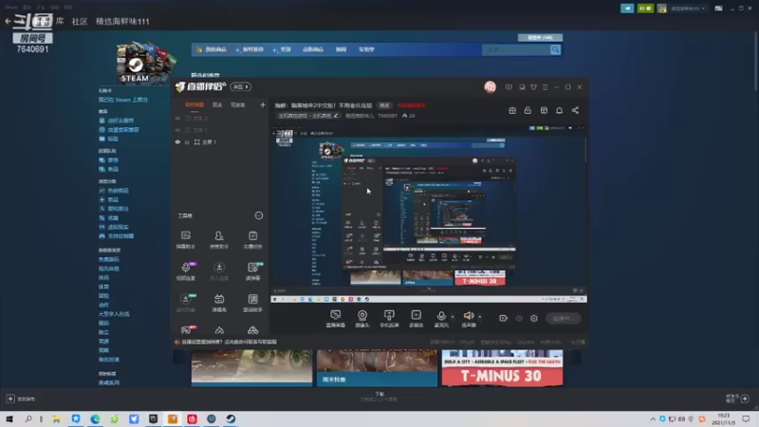Screen dimensions: 759x427
Task: Toggle visibility of 文本 1 layer
Action: pyautogui.click(x=177, y=130)
